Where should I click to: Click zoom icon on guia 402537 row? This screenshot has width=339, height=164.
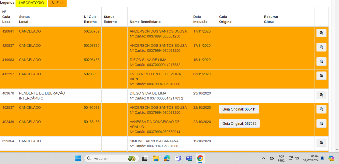point(321,109)
